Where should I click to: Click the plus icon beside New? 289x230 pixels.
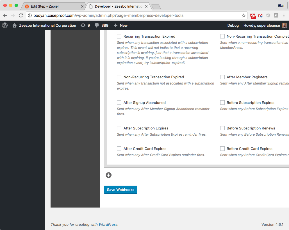115,26
